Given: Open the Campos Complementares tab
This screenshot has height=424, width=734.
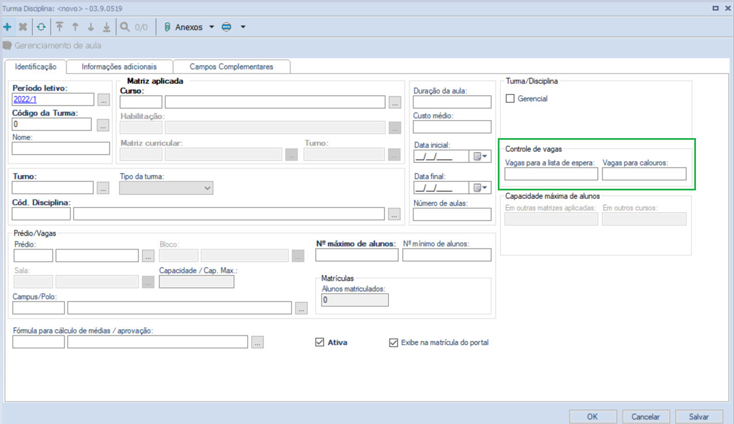Looking at the screenshot, I should tap(231, 67).
